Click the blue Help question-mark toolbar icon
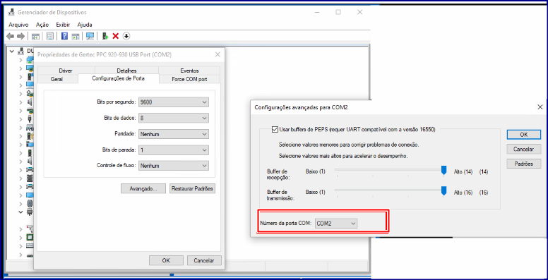This screenshot has width=548, height=280. pos(64,36)
